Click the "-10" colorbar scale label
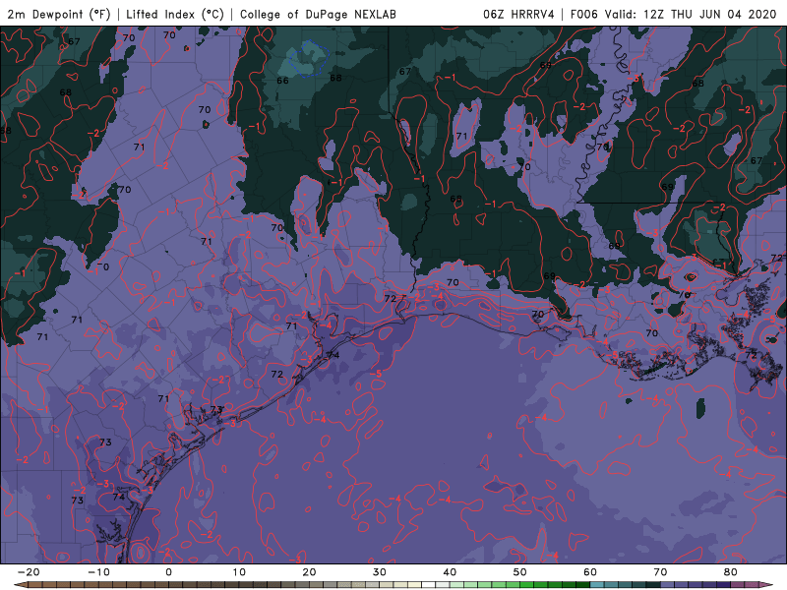The height and width of the screenshot is (590, 787). pyautogui.click(x=98, y=572)
